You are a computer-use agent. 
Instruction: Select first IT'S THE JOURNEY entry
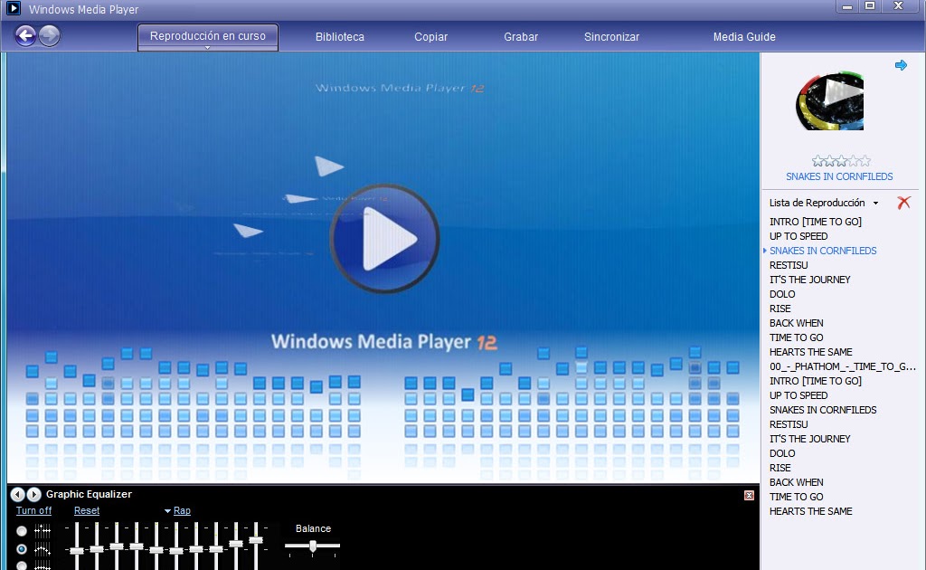(809, 280)
